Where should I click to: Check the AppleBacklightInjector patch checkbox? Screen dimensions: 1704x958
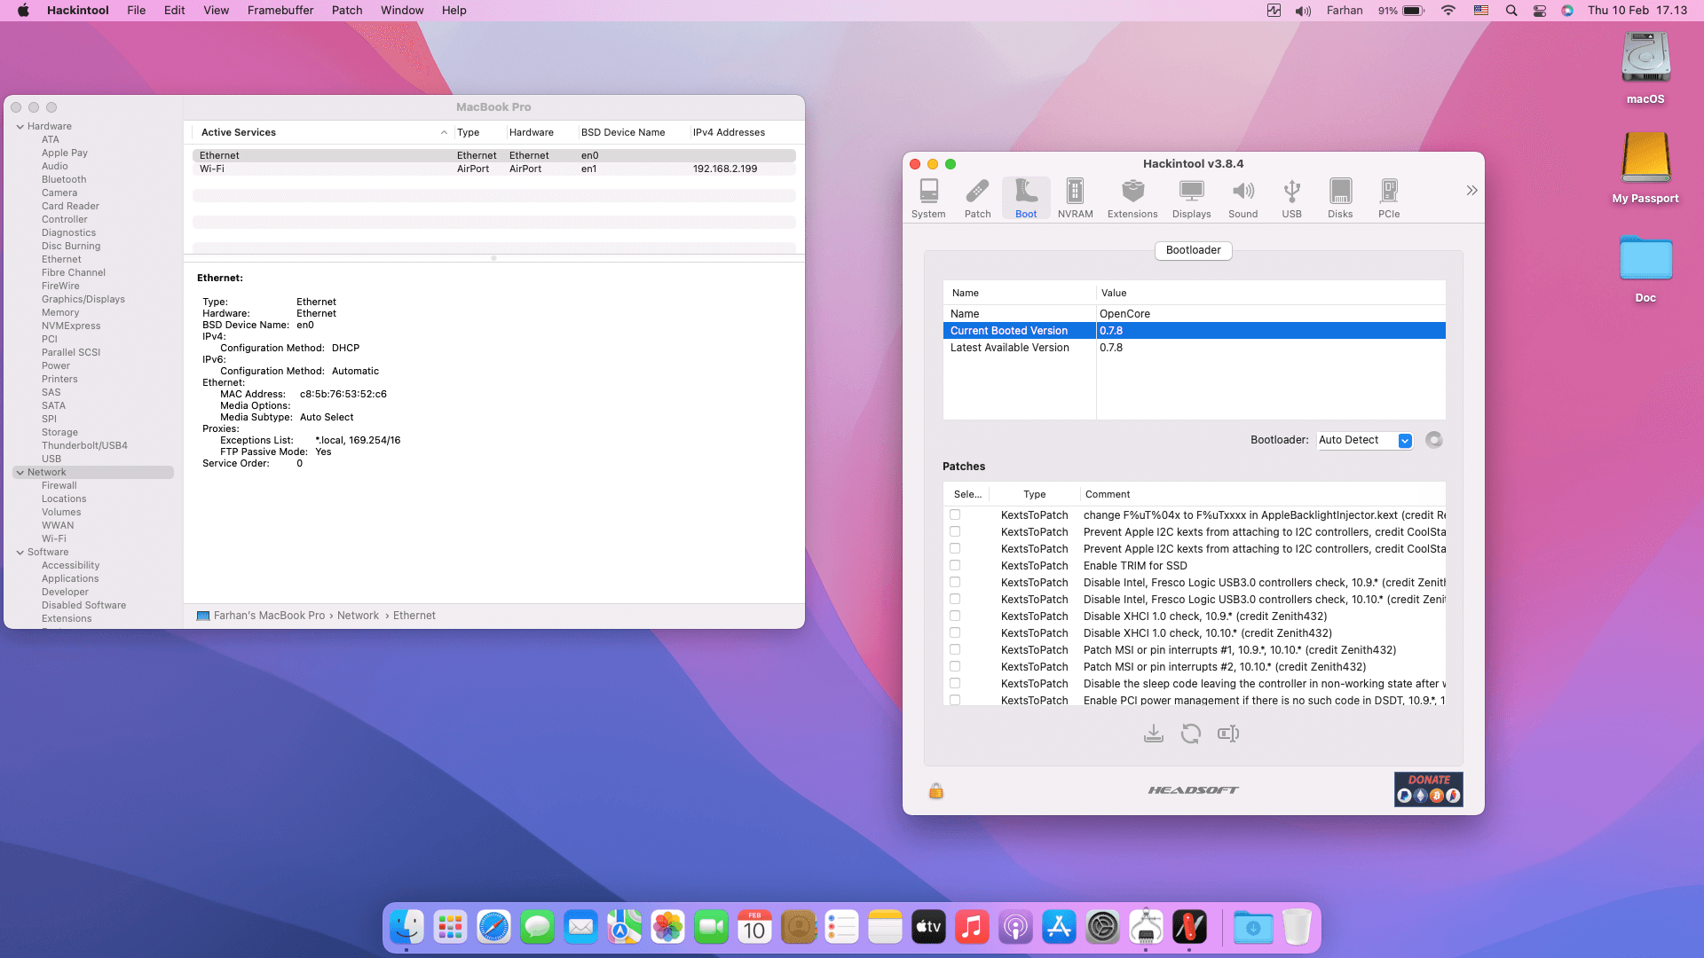[x=955, y=514]
